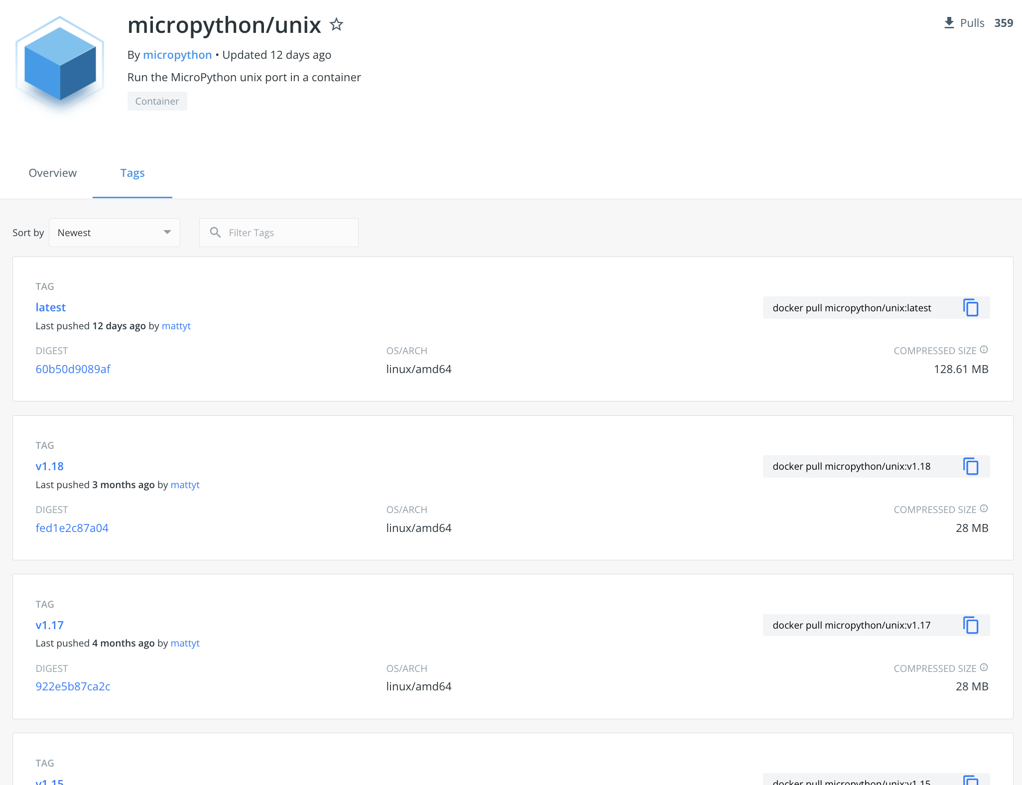Open the micropython publisher link
1022x785 pixels.
coord(177,55)
